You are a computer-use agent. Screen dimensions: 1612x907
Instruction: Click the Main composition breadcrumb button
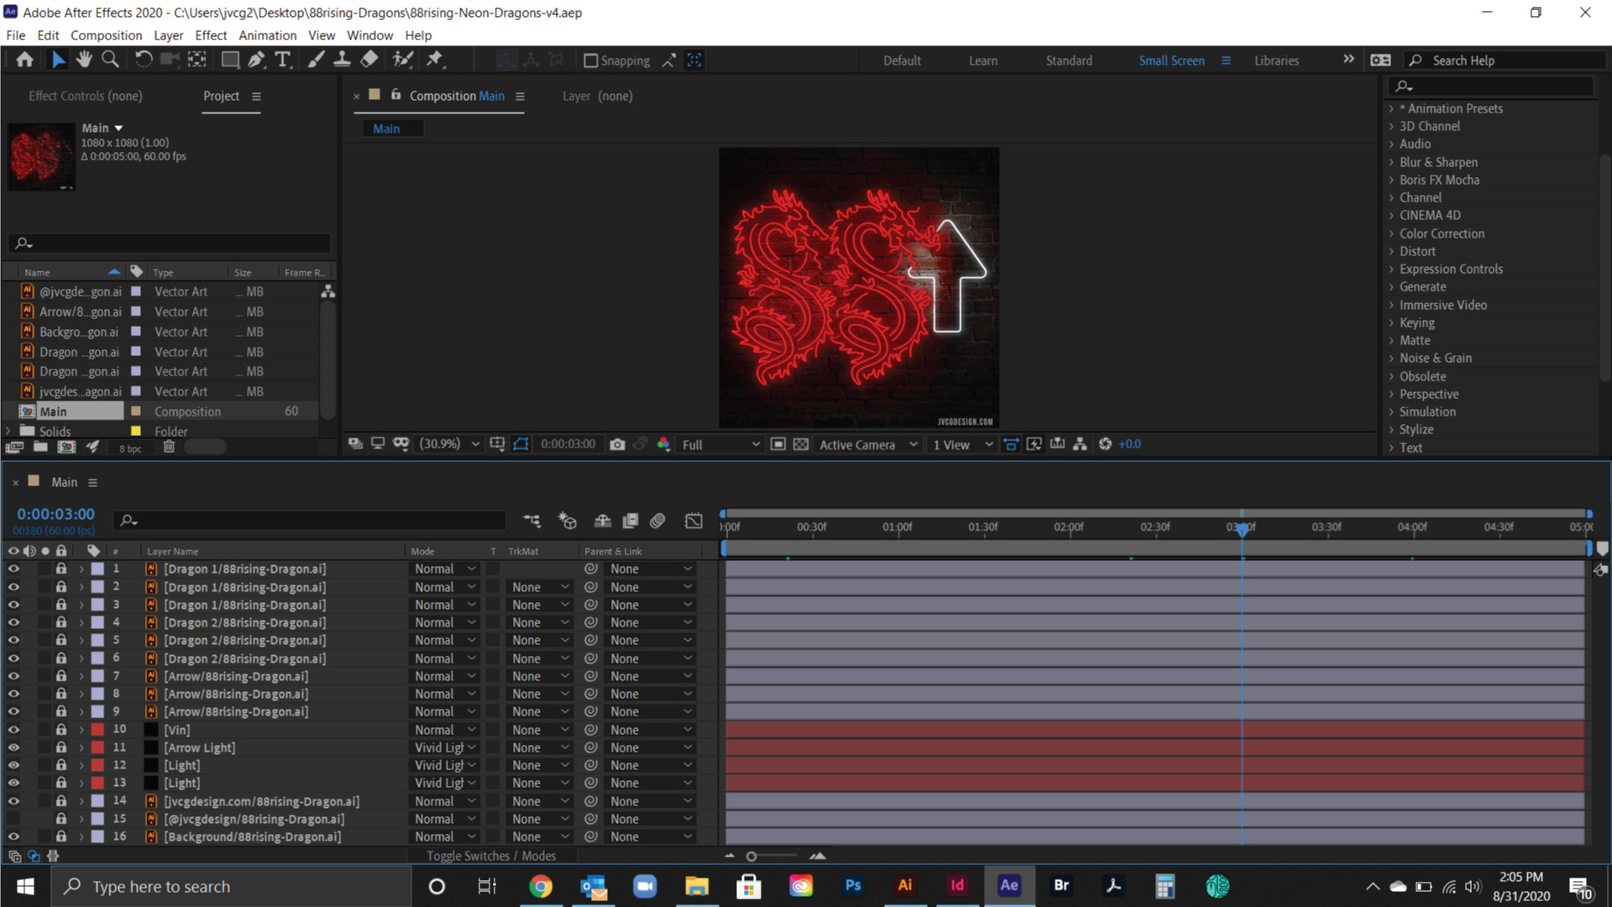386,128
